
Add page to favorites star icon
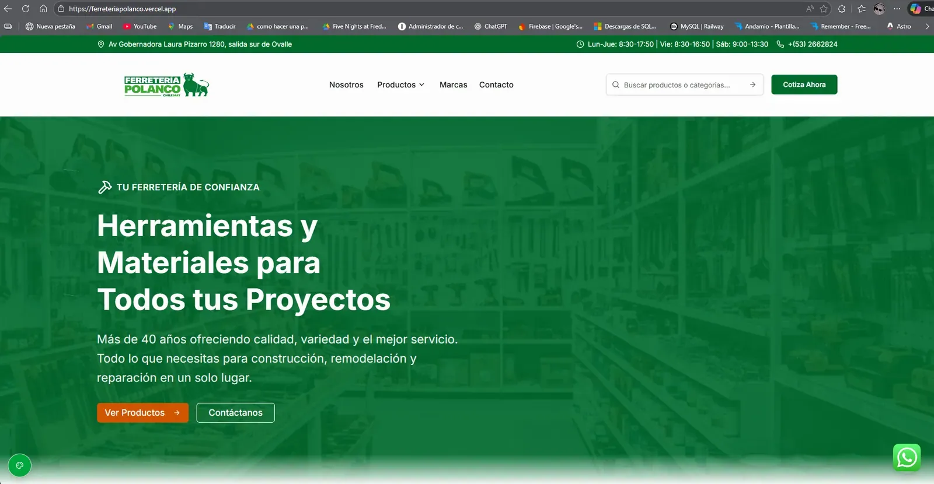click(x=824, y=9)
